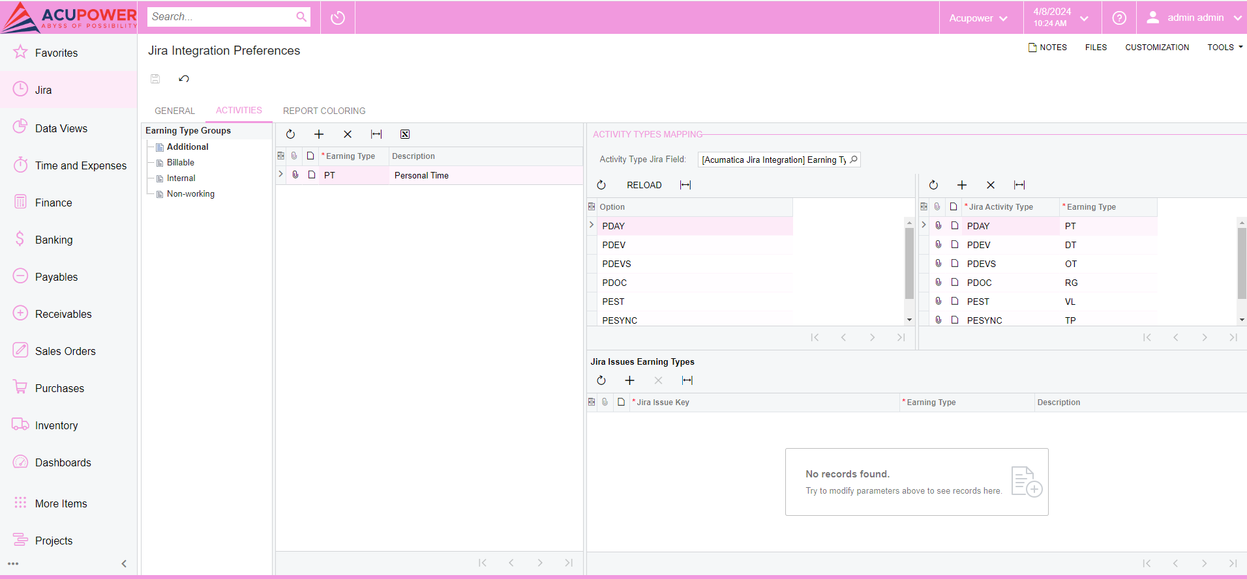
Task: Refresh the Earning Type grid
Action: (x=291, y=134)
